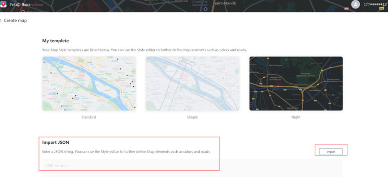Click the Night label under thumbnail
Viewport: 388px width, 177px height.
point(296,117)
